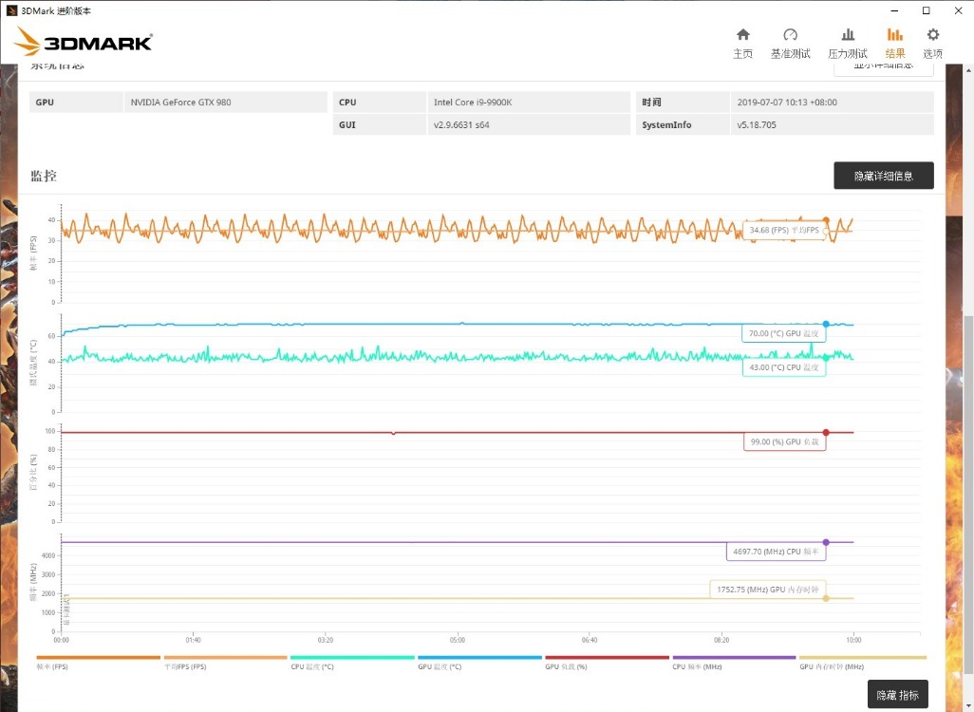
Task: Click the 隐藏详细信息 button
Action: click(883, 176)
